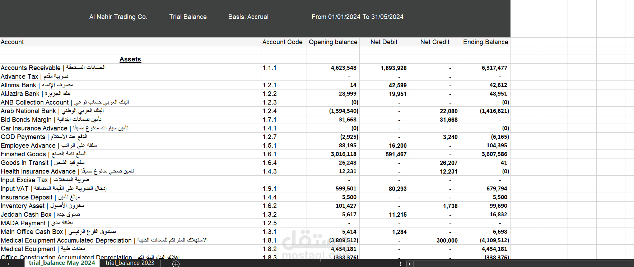Add a new sheet with plus icon
The width and height of the screenshot is (634, 267).
[x=176, y=264]
